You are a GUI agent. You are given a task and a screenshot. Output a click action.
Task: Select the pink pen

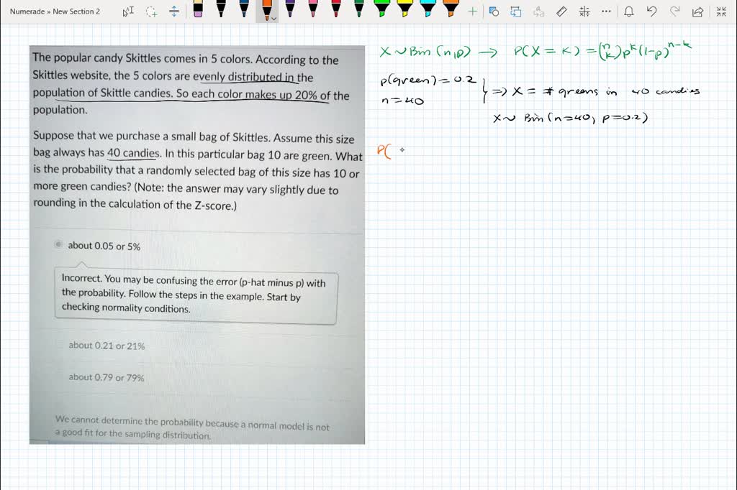pyautogui.click(x=313, y=9)
